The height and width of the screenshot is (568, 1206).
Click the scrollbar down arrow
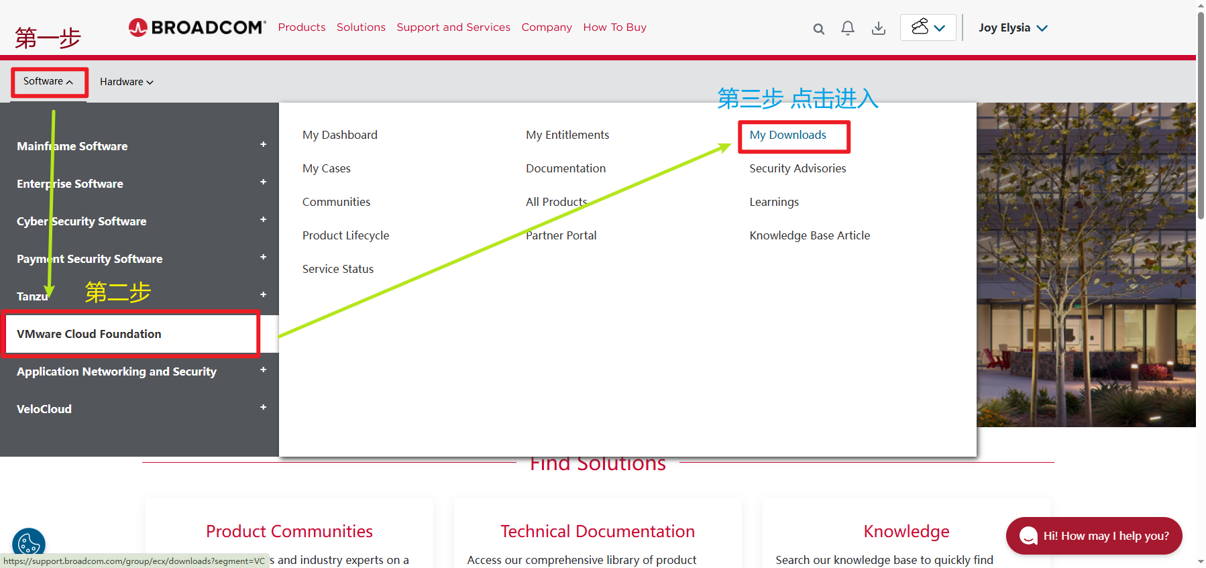coord(1201,562)
